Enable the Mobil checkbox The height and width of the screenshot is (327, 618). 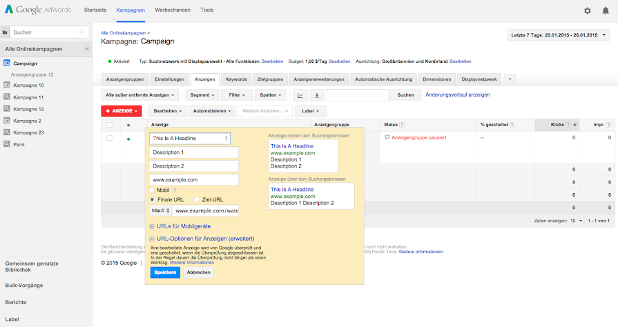tap(153, 190)
